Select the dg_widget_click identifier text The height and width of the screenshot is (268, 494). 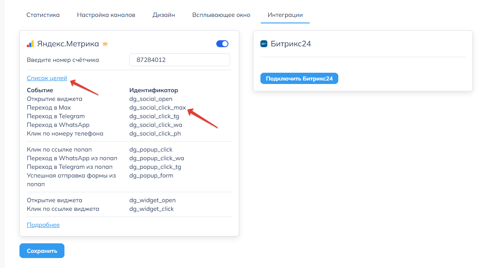151,209
